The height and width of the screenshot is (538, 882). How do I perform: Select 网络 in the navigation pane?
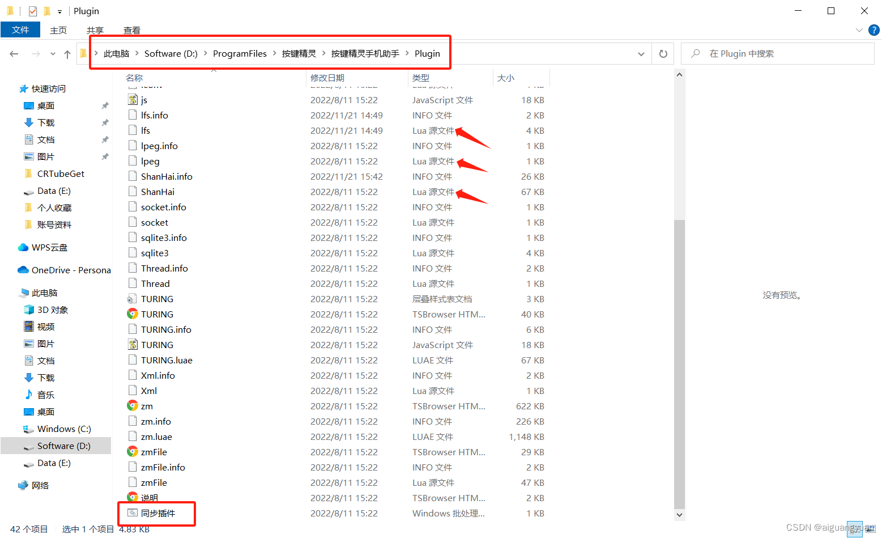click(x=40, y=486)
